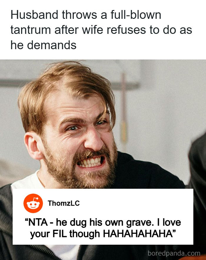The width and height of the screenshot is (206, 260).
Task: Open the headline about husband's tantrum
Action: coord(101,30)
